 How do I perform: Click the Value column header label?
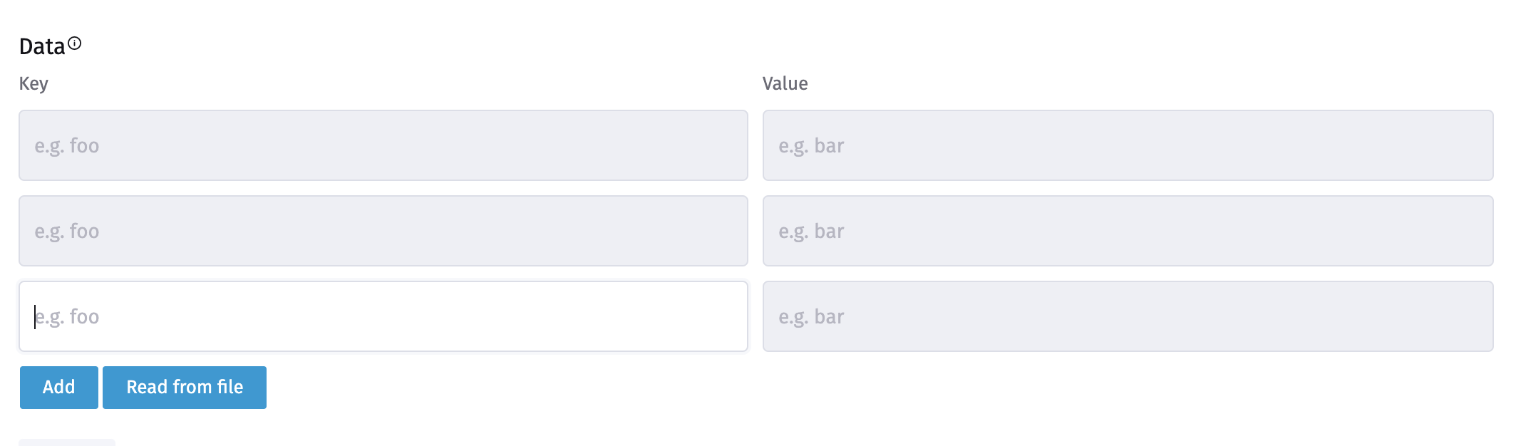point(785,83)
